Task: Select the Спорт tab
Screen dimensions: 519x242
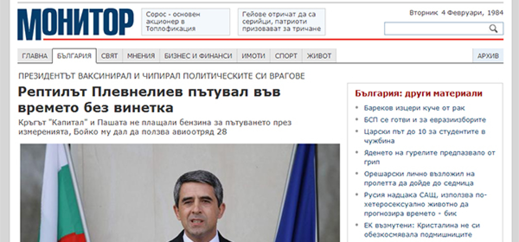Action: (286, 56)
